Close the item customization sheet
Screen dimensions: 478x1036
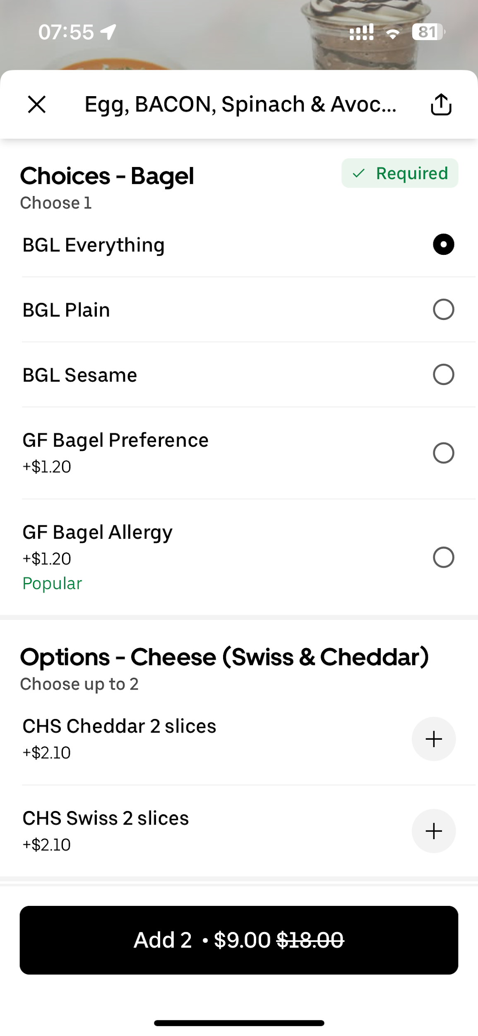(x=37, y=104)
